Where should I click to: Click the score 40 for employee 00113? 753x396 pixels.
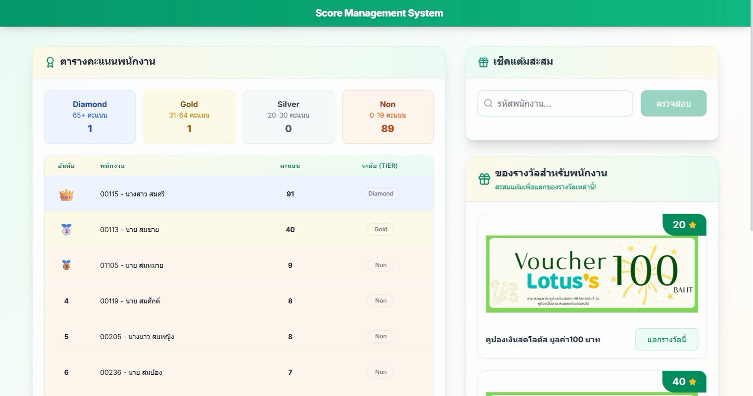pyautogui.click(x=290, y=230)
